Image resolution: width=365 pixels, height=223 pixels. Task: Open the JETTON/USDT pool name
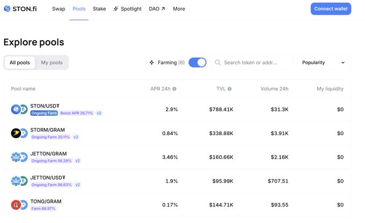click(x=48, y=177)
